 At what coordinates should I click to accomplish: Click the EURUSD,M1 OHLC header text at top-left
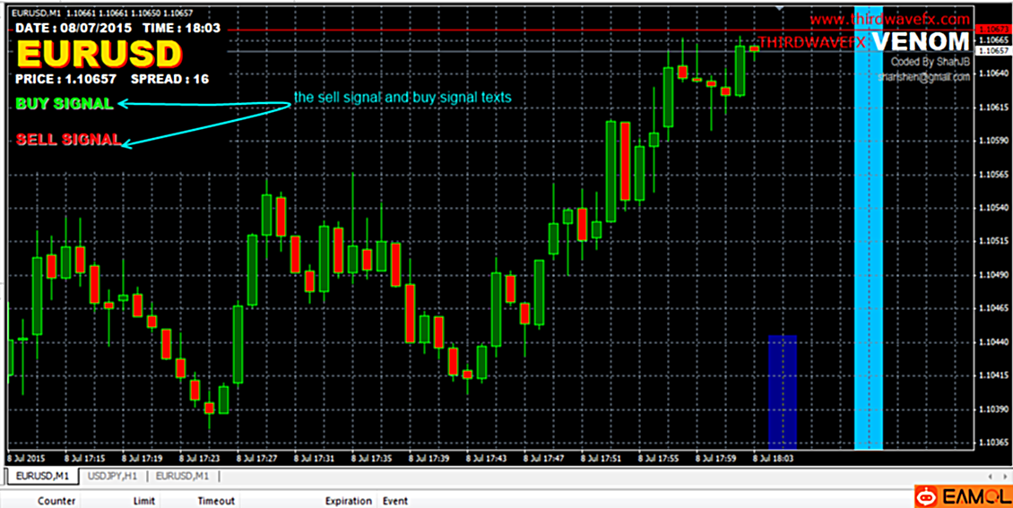tap(100, 13)
